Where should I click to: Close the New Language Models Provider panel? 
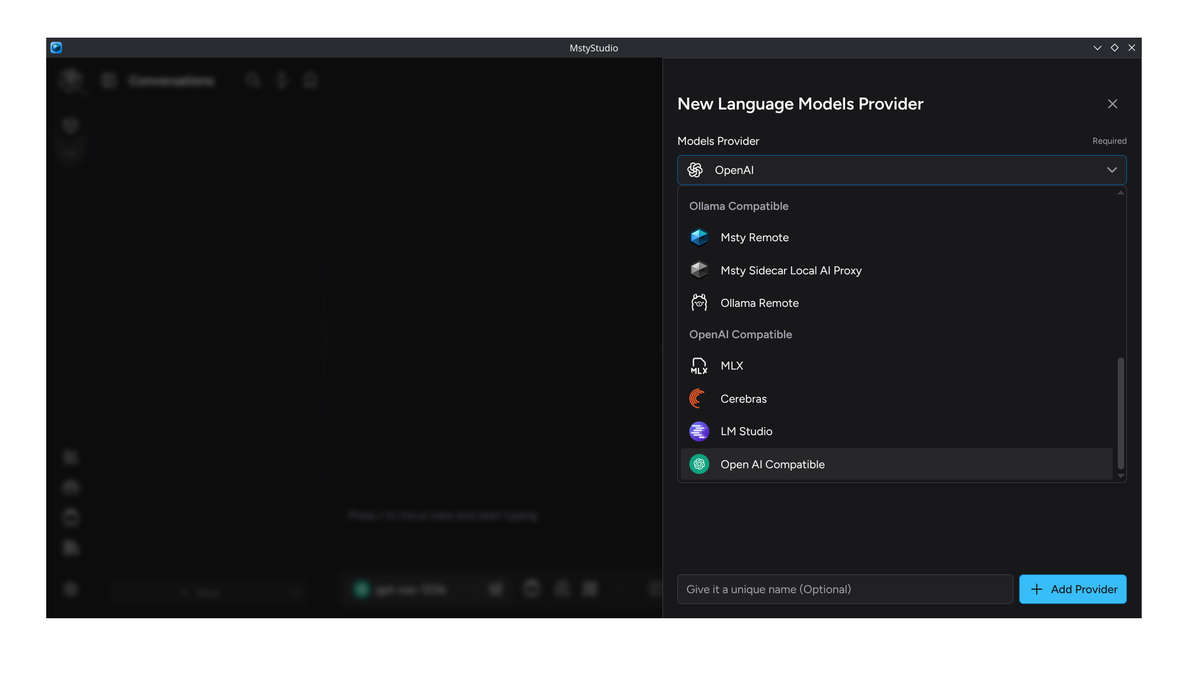point(1112,104)
